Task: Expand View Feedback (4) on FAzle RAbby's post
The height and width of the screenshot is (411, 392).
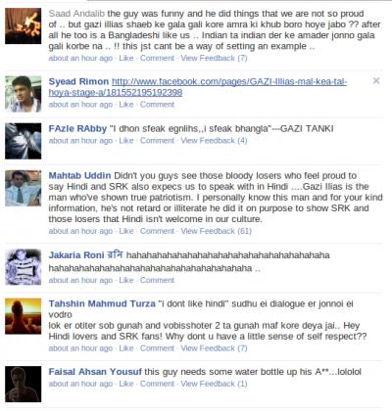Action: (214, 141)
